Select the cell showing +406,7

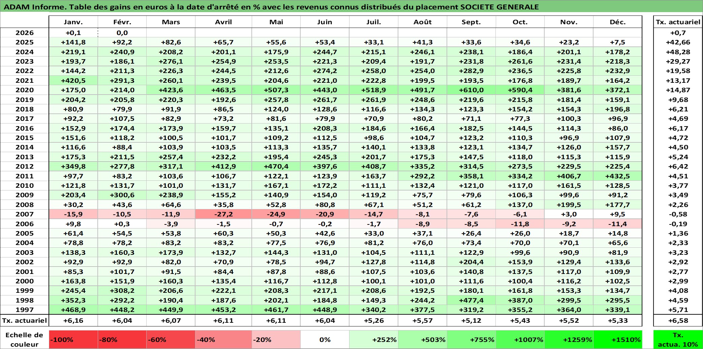569,176
